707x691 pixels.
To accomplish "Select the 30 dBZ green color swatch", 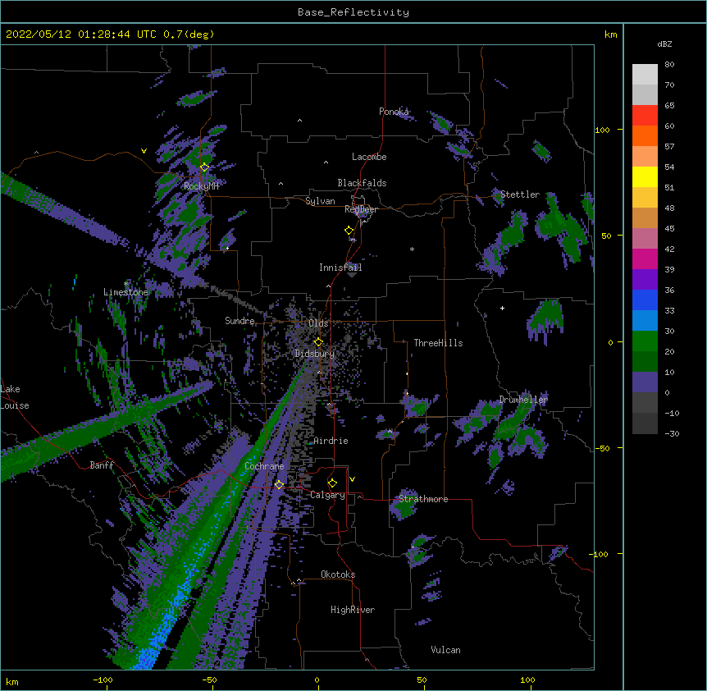I will [645, 341].
